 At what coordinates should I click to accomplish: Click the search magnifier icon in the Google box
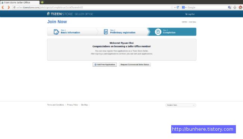230,7
